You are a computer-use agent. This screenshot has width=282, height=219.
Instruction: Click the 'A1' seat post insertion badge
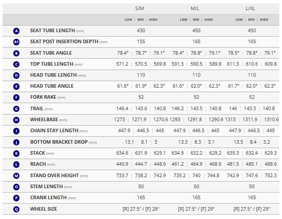(16, 42)
